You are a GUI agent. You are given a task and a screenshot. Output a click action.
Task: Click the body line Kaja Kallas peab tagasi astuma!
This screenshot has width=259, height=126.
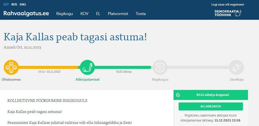click(x=35, y=112)
